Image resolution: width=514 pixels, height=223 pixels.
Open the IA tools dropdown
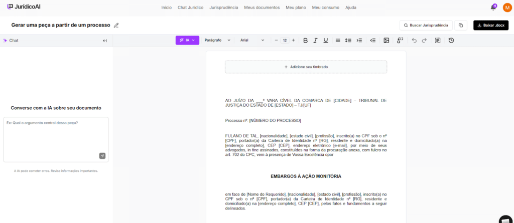(187, 40)
